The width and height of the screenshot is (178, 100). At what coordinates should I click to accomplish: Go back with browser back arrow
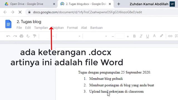click(x=5, y=12)
